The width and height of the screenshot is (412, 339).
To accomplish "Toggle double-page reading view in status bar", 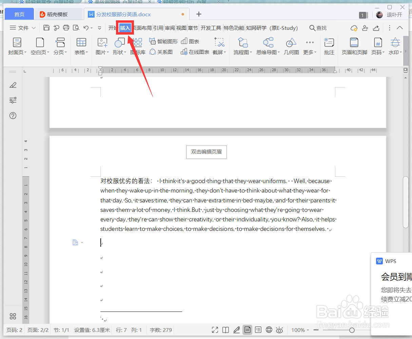I will 225,330.
